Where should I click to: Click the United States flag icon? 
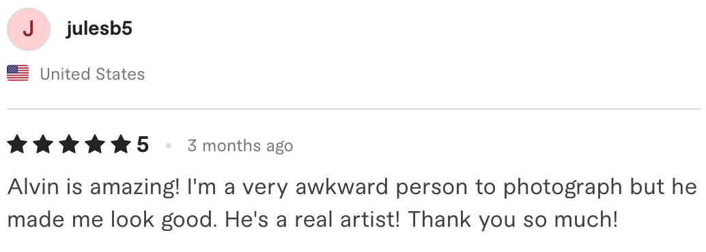(x=18, y=74)
